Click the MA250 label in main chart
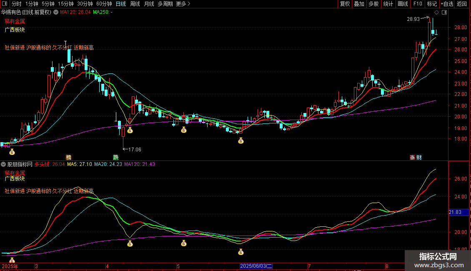Screen dimensions: 471x271 coord(103,13)
